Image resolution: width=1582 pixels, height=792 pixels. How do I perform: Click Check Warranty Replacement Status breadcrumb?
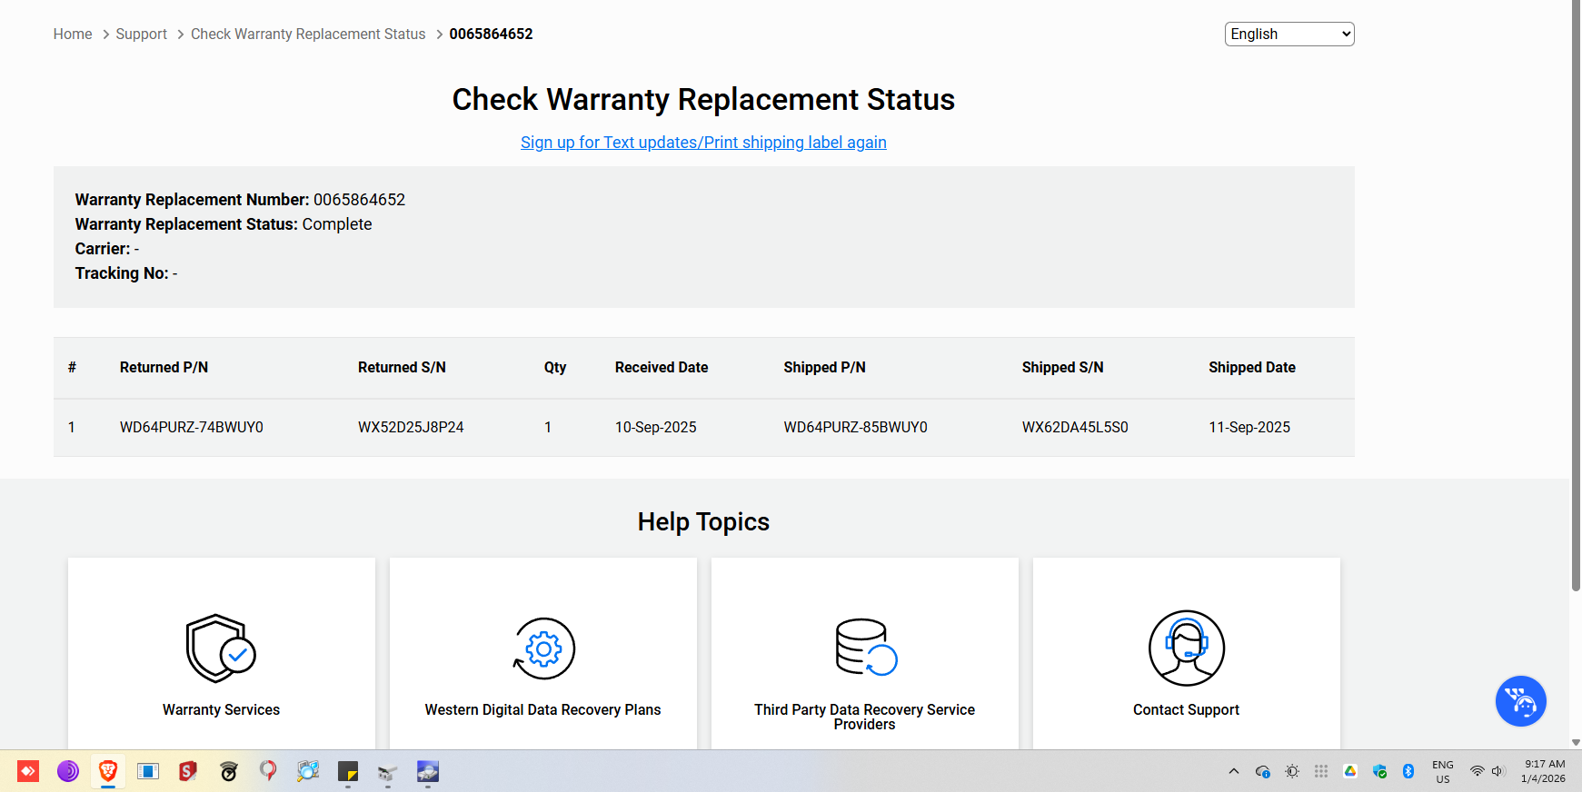coord(308,34)
